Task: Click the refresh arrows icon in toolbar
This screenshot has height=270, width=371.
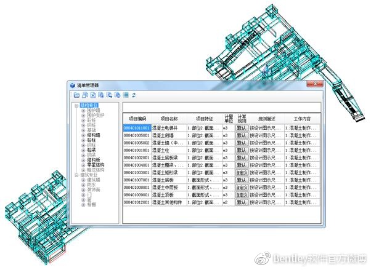Action: 134,95
